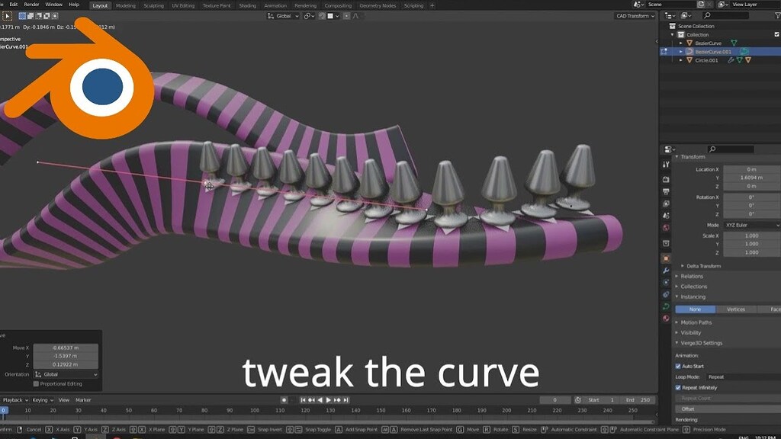Image resolution: width=781 pixels, height=439 pixels.
Task: Switch to the Sculpting workspace tab
Action: 153,5
